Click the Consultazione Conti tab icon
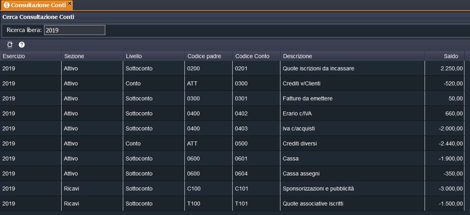The image size is (470, 215). coord(6,5)
